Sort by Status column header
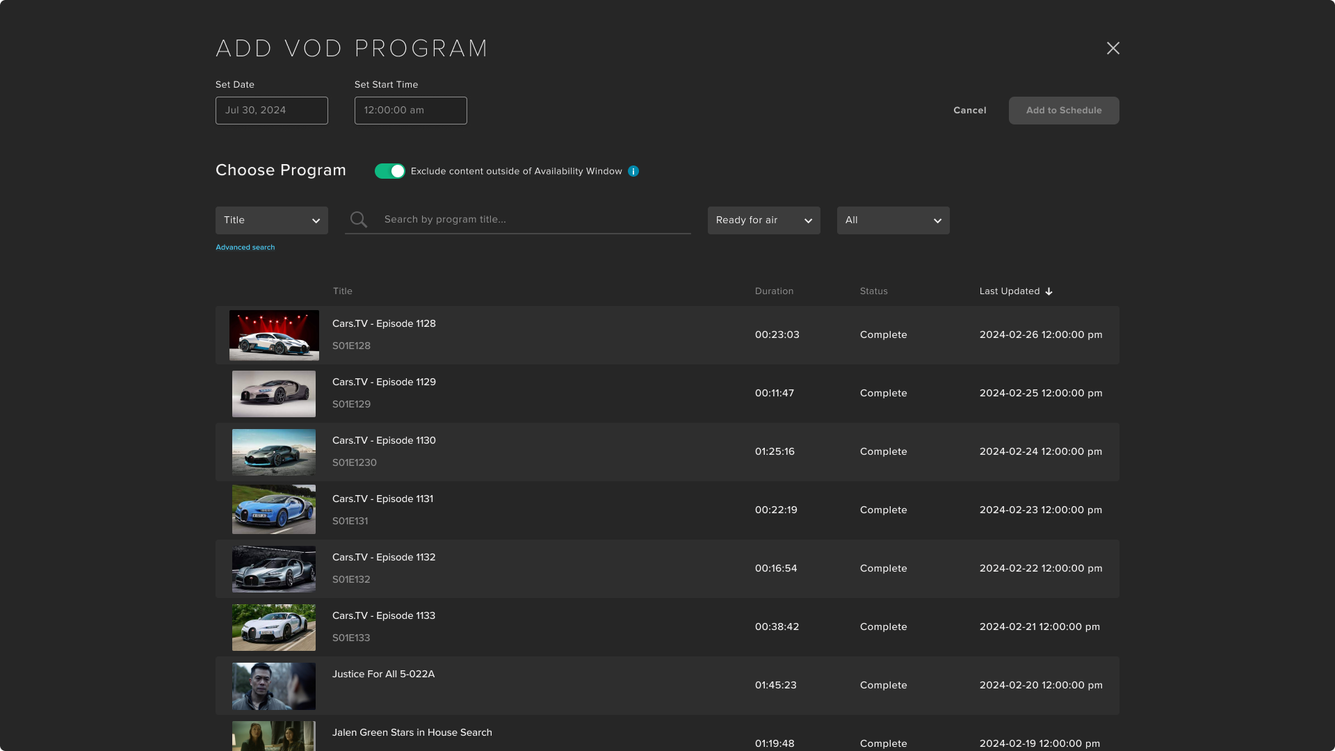1335x751 pixels. coord(874,291)
